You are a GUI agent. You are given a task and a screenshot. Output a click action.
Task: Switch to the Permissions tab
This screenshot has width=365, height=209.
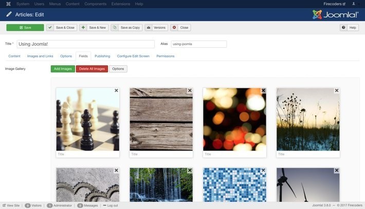pos(165,56)
